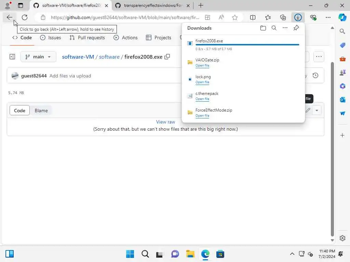
Task: Open Microsoft 365 sidebar icon
Action: pos(342,86)
